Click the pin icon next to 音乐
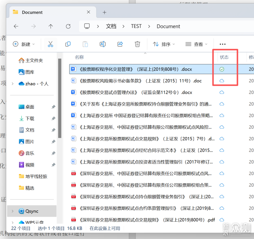This screenshot has height=239, width=254. point(54,153)
